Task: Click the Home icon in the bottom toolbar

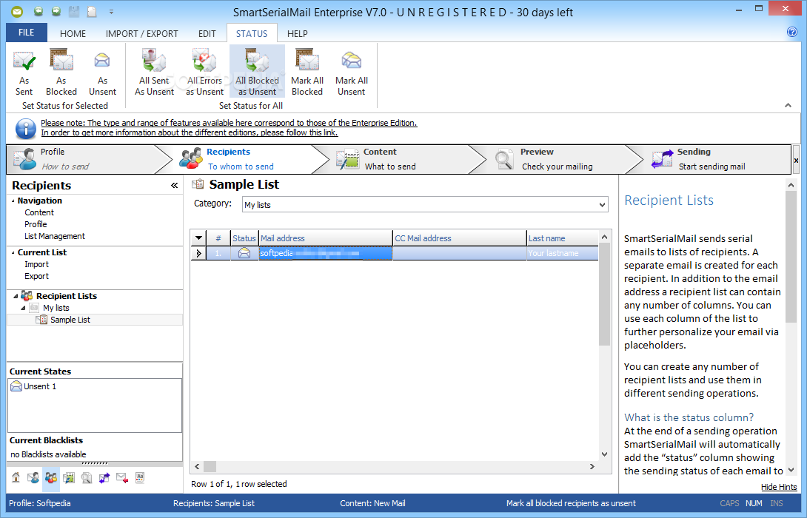Action: click(16, 477)
